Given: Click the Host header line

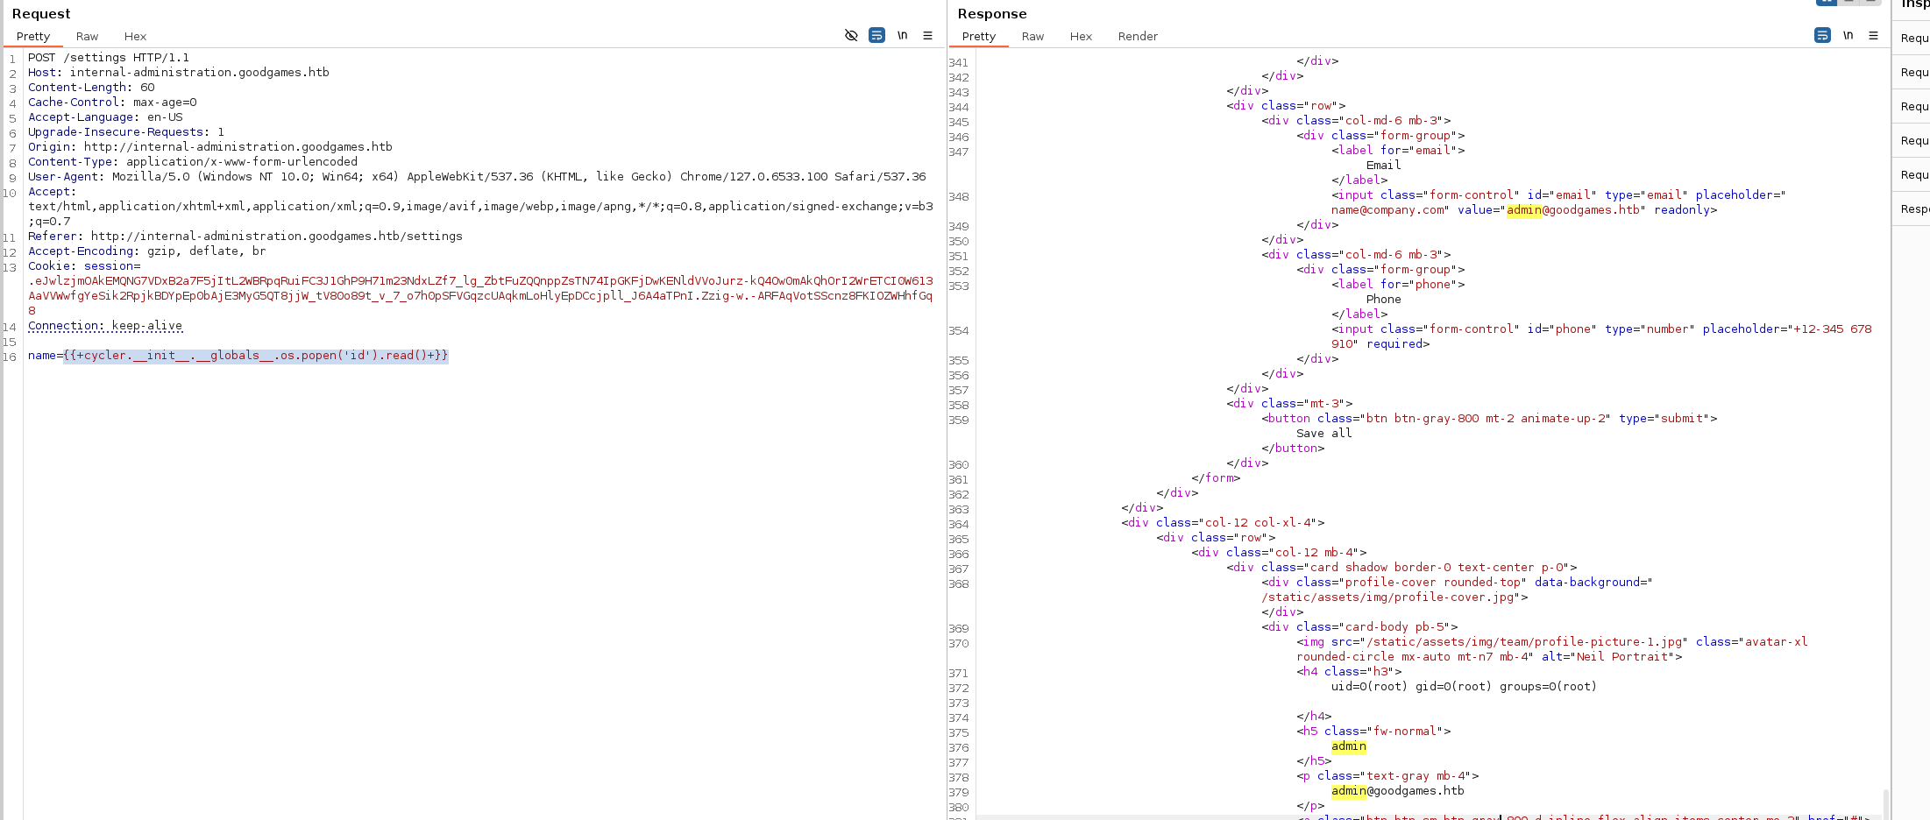Looking at the screenshot, I should 179,73.
